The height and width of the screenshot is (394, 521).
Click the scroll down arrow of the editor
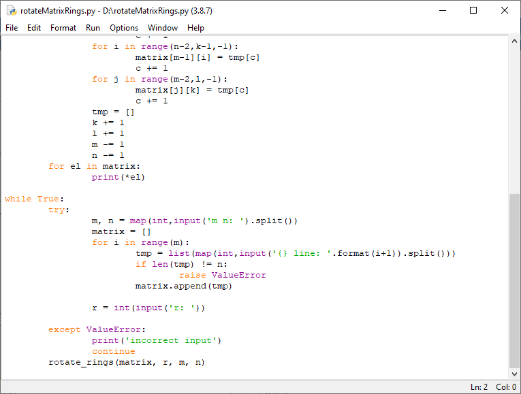coord(514,374)
